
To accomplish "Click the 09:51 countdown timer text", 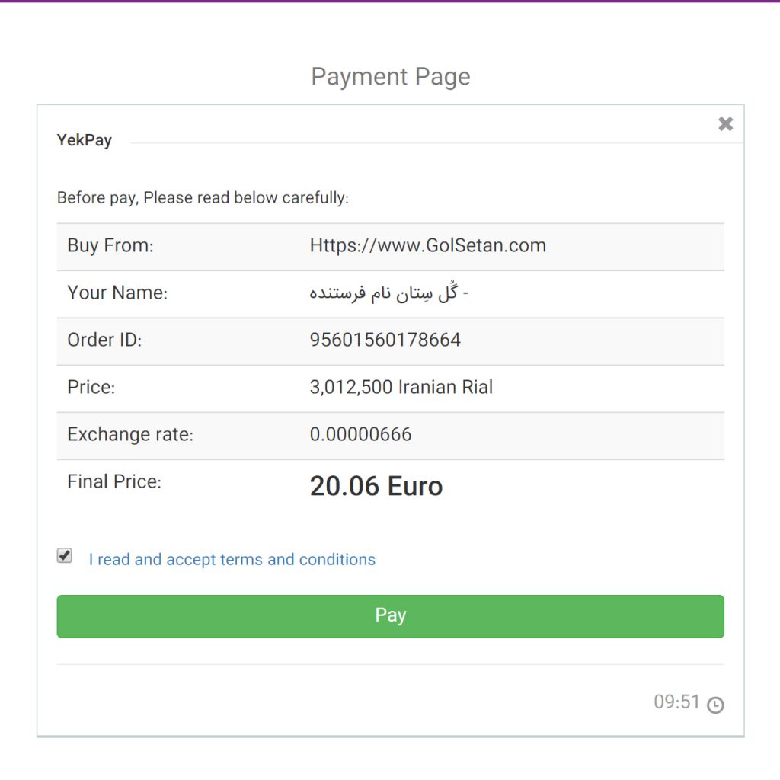I will coord(676,702).
